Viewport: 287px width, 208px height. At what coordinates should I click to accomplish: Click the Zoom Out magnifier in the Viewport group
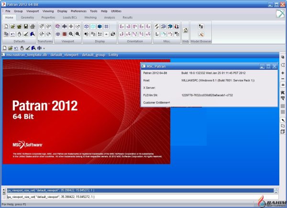pos(71,34)
